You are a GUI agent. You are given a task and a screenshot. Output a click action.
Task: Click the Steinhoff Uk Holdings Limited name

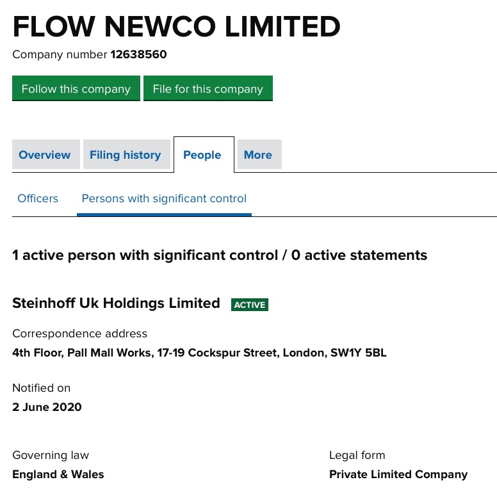click(x=116, y=303)
